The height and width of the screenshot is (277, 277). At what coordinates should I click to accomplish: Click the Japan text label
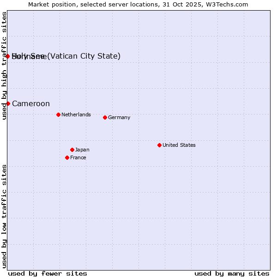[82, 150]
